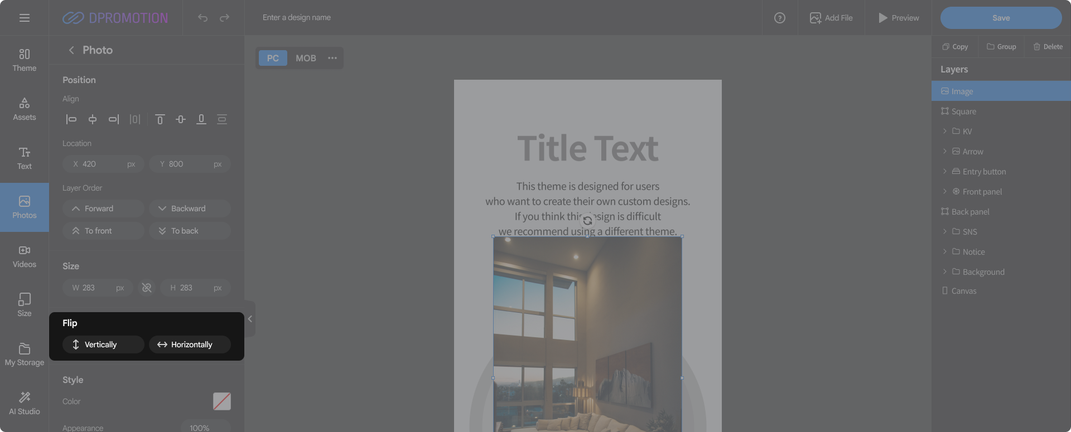
Task: Click the living room photo on canvas
Action: point(587,334)
